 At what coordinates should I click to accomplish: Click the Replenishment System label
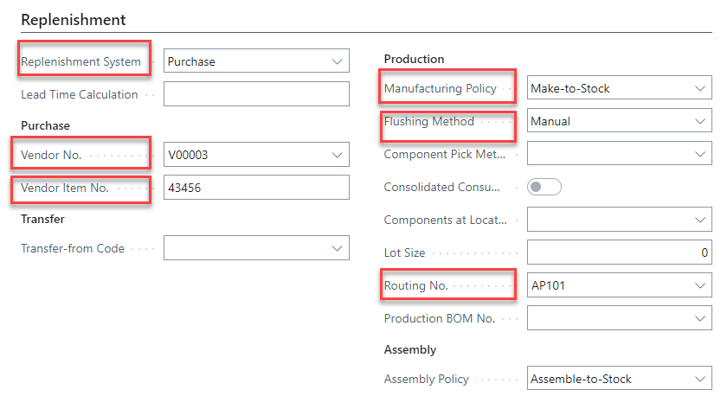(x=80, y=61)
